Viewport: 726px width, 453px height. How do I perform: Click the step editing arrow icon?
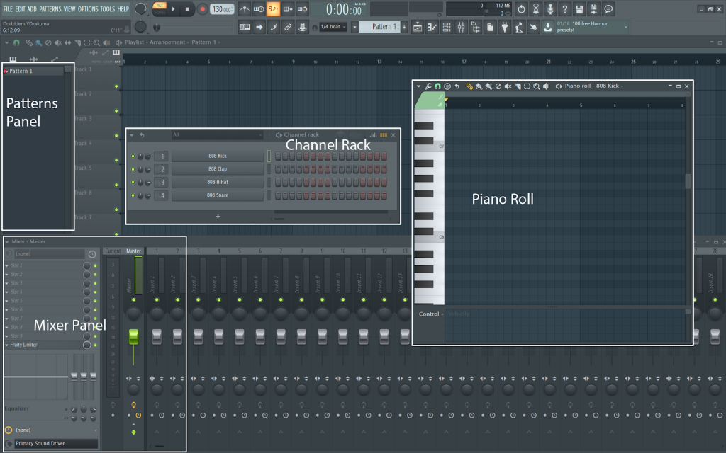(x=259, y=28)
